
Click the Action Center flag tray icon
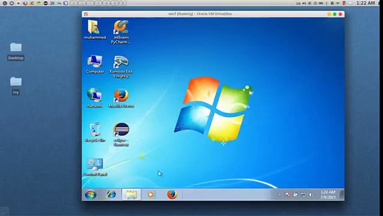point(288,195)
